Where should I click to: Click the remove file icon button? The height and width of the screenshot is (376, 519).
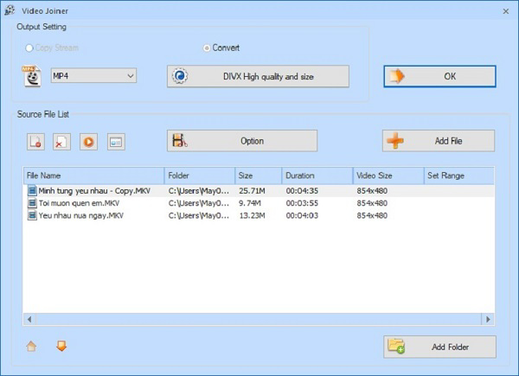[35, 142]
